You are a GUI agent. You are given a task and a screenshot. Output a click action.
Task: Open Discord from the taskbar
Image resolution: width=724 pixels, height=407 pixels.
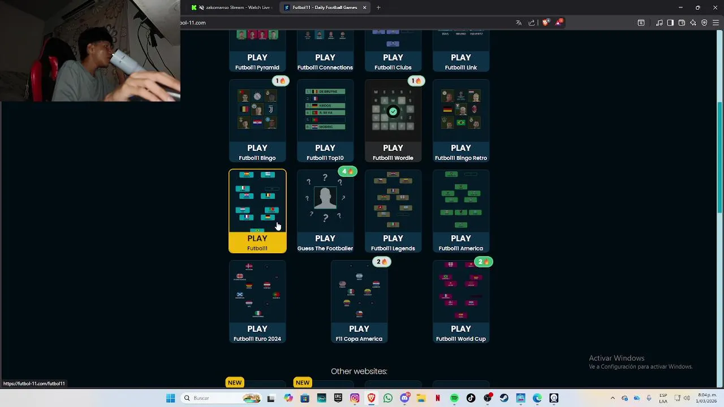click(404, 398)
